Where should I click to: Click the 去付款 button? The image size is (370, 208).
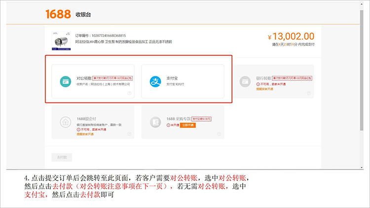point(62,157)
